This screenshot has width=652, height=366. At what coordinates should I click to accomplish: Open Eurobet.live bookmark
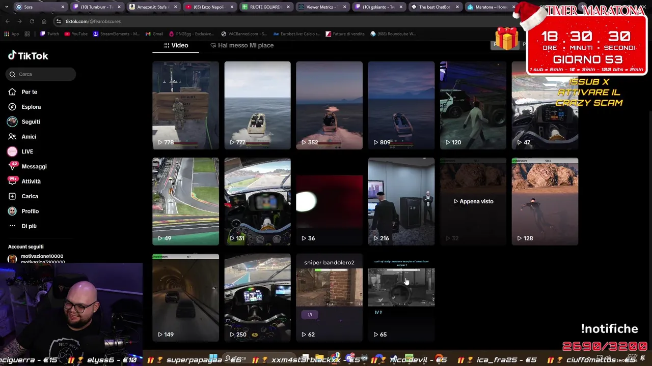(297, 34)
